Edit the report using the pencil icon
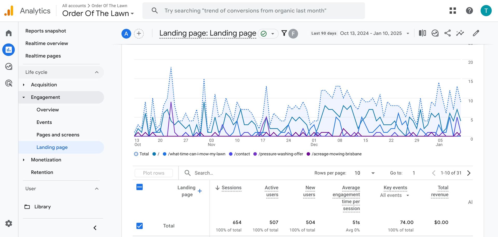The image size is (498, 237). click(x=476, y=33)
